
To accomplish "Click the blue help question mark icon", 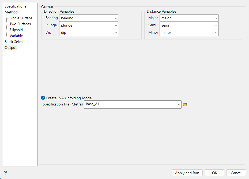I will [x=5, y=173].
